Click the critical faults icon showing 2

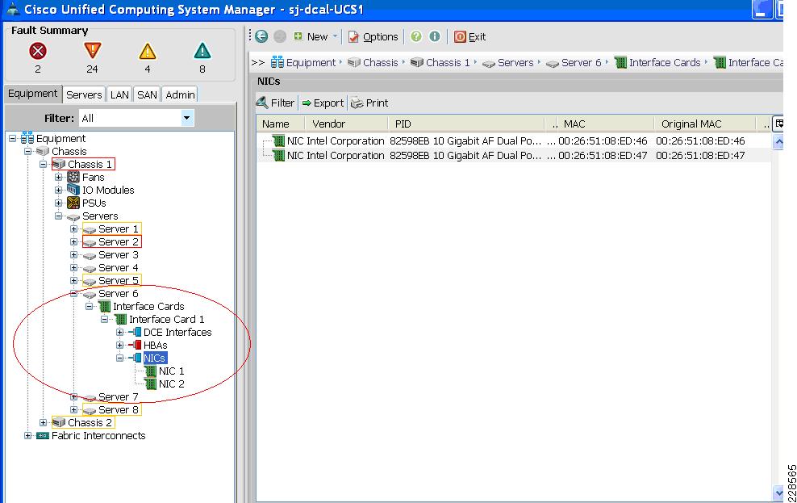click(x=38, y=51)
